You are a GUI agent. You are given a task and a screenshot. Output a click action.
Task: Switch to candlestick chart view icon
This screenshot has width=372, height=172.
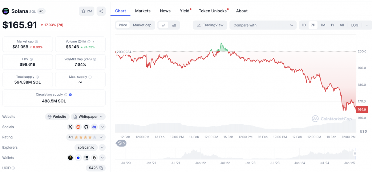(174, 25)
